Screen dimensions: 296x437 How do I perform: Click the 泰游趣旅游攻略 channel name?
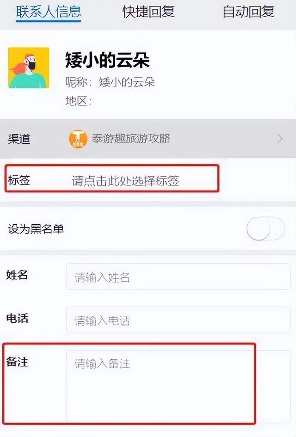coord(131,138)
